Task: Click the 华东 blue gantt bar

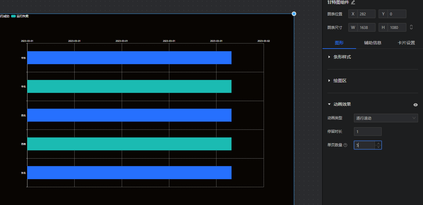Action: [x=129, y=58]
